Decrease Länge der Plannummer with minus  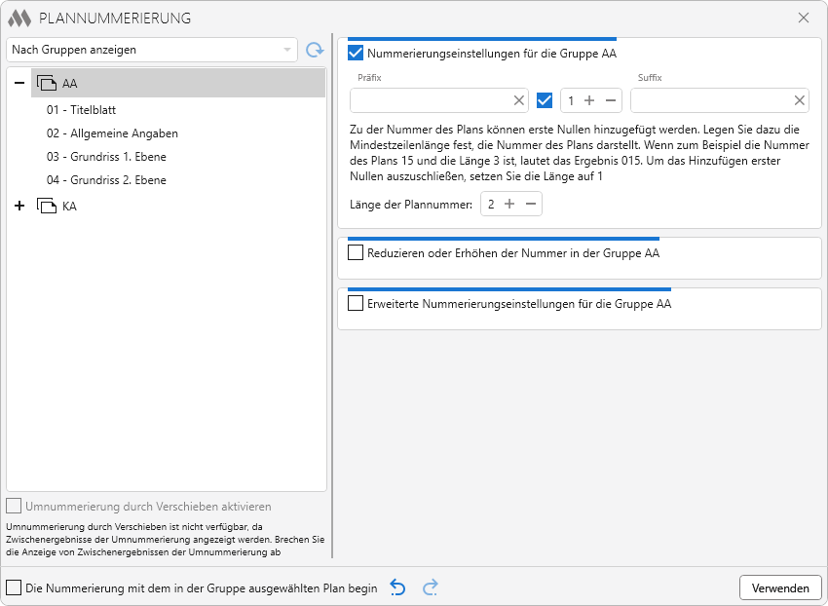point(531,204)
